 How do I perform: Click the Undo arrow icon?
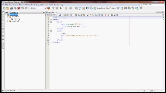pos(23,8)
